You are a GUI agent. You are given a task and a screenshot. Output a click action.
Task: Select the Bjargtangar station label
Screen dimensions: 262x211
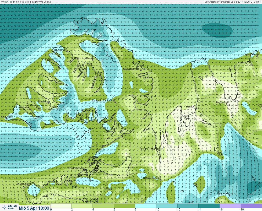[7, 117]
